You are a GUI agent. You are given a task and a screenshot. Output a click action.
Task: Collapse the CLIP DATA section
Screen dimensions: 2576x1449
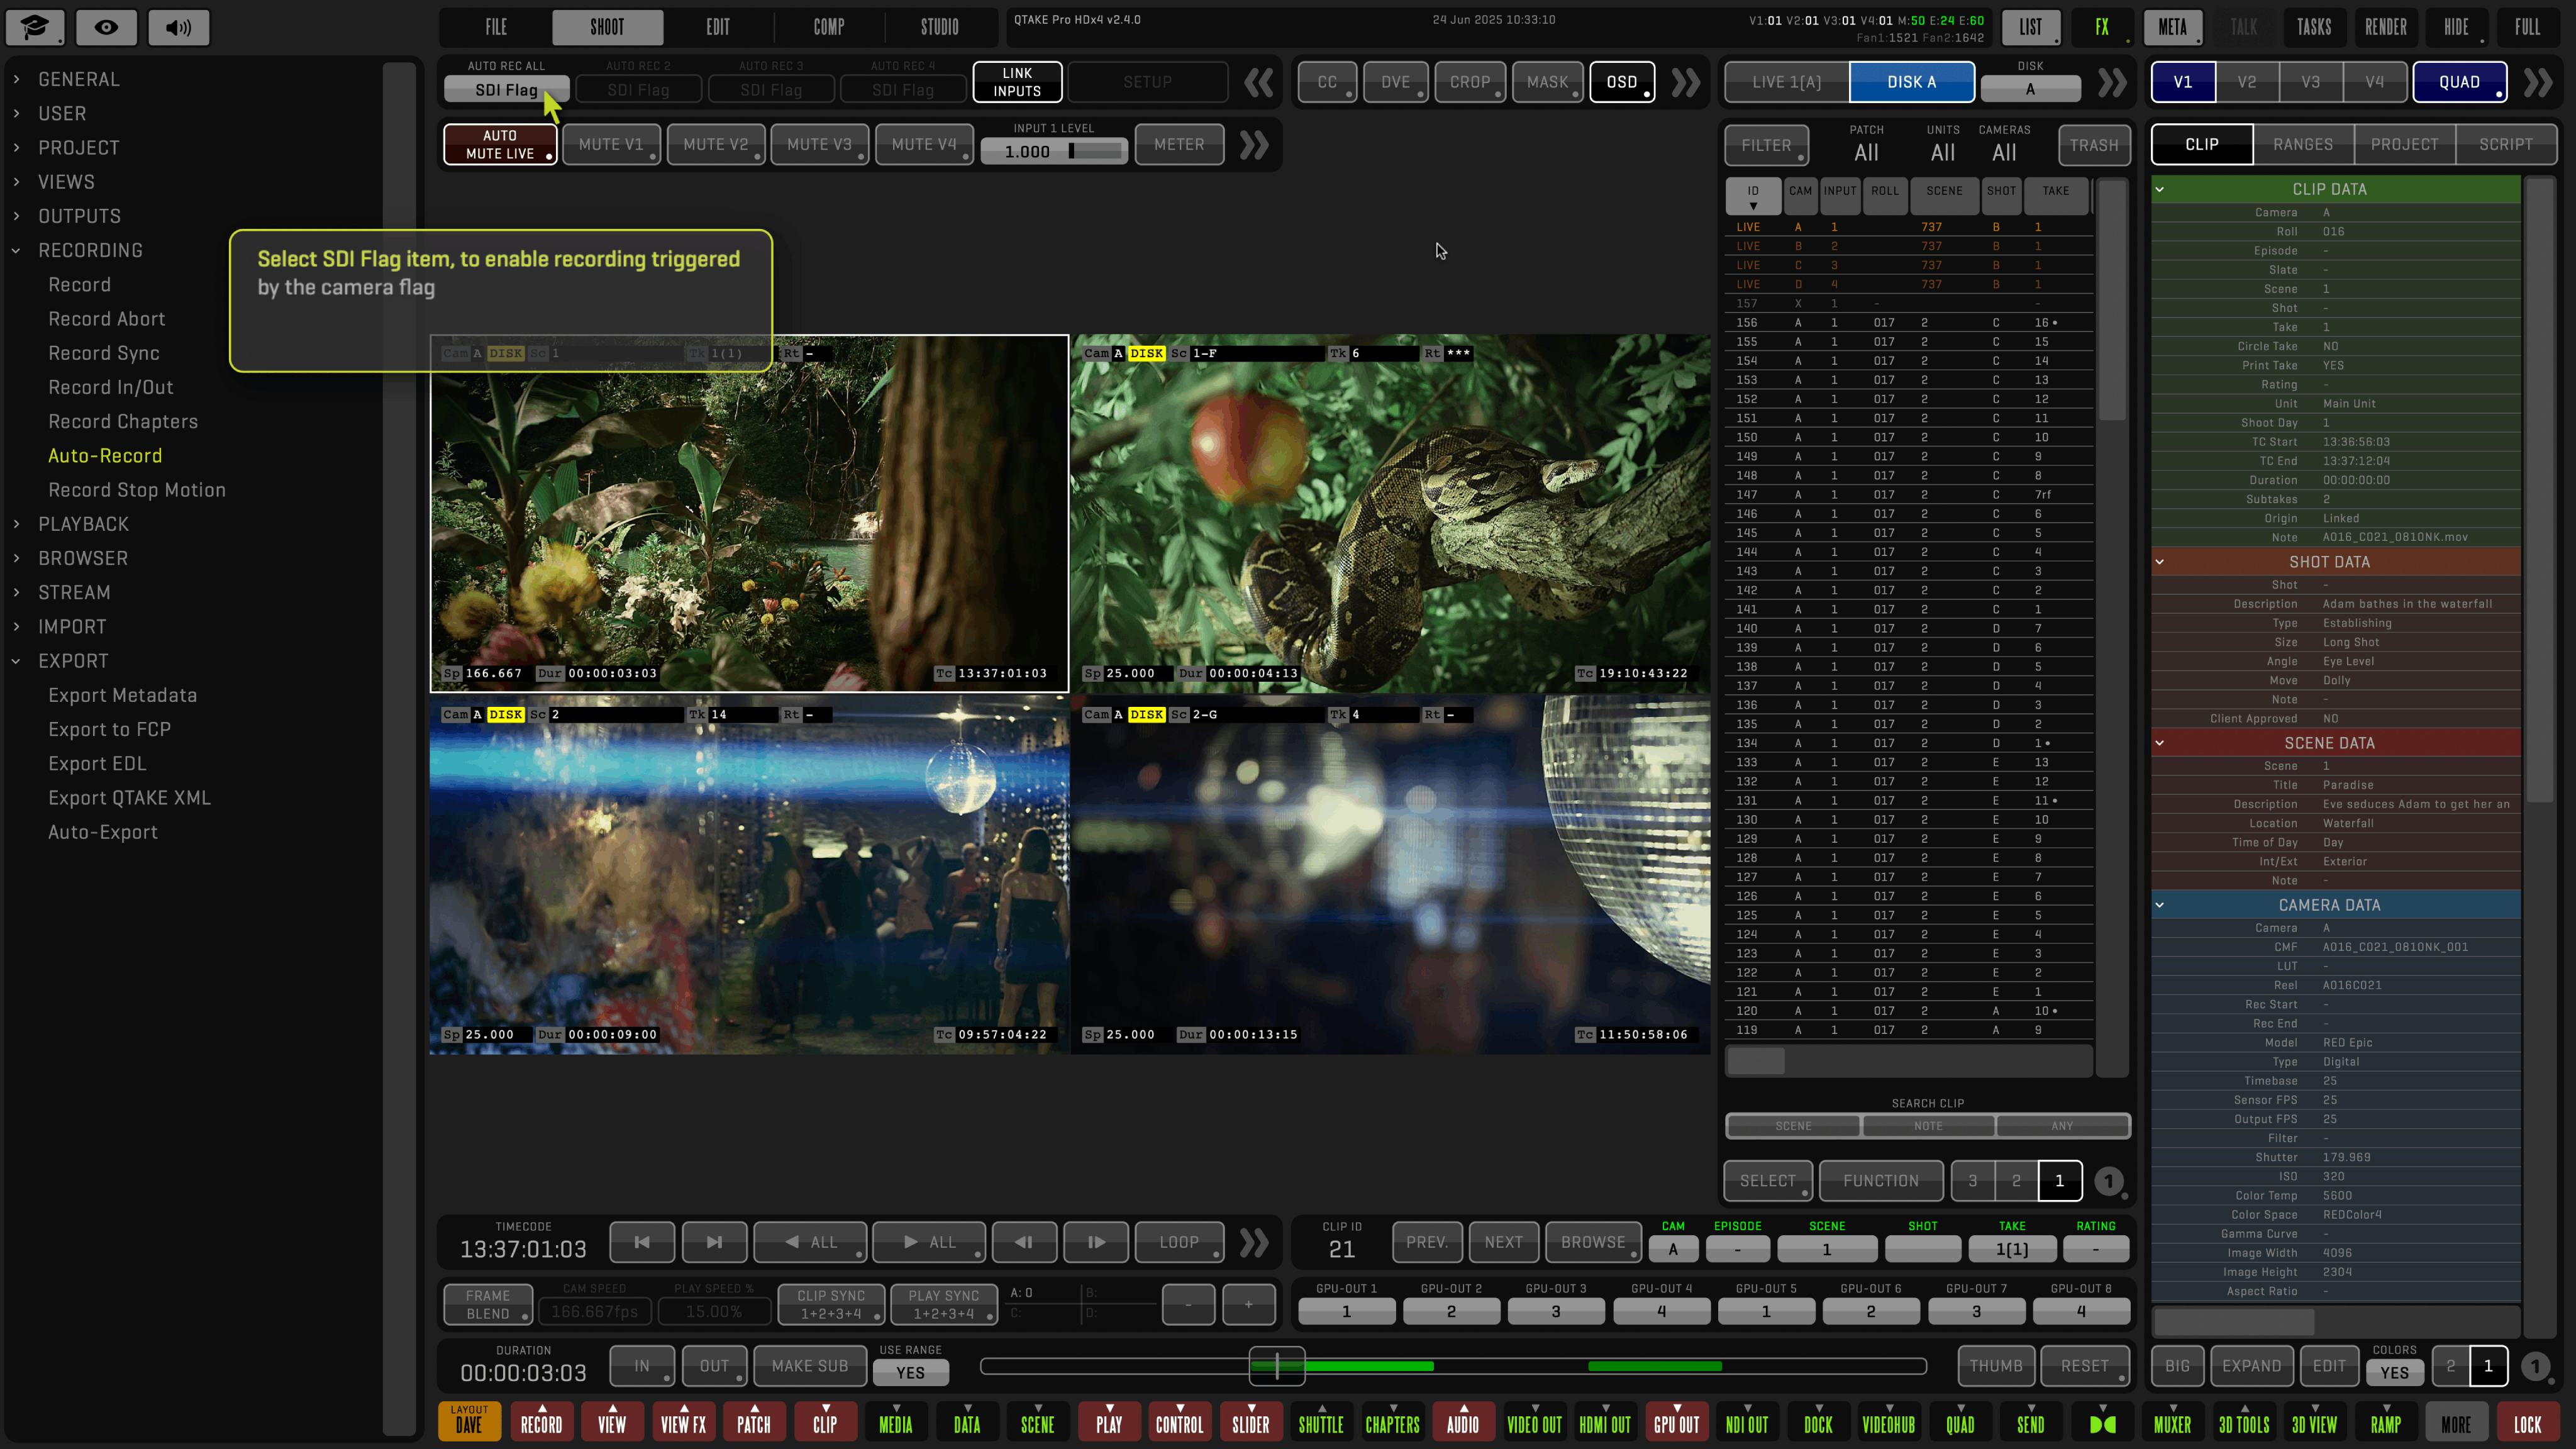click(x=2159, y=189)
